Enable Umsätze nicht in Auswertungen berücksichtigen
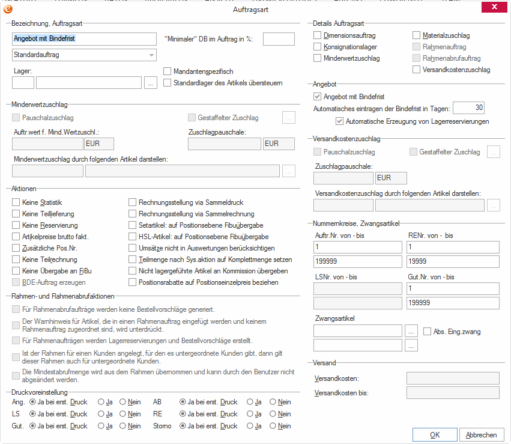 pos(132,248)
